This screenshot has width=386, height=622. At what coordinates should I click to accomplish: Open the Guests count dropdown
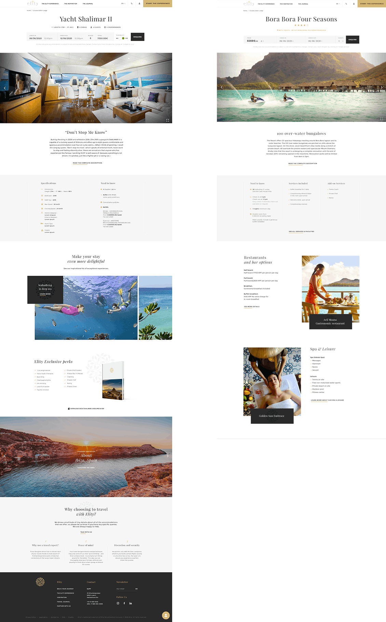(x=341, y=41)
